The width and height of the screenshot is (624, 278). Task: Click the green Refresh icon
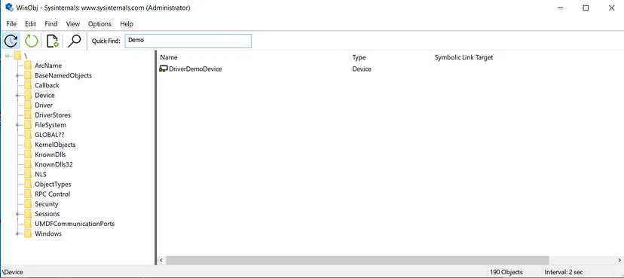(32, 41)
